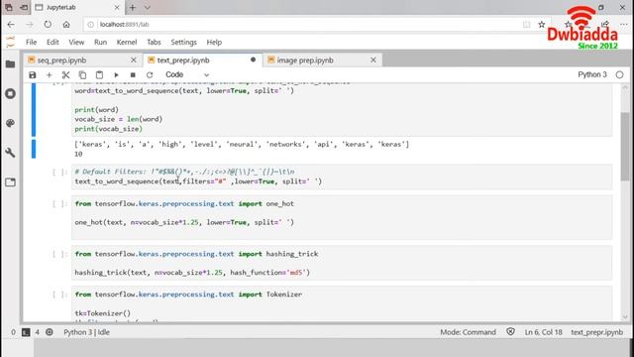Click the unsaved dot on text_prepr.ipynb tab

tap(254, 59)
